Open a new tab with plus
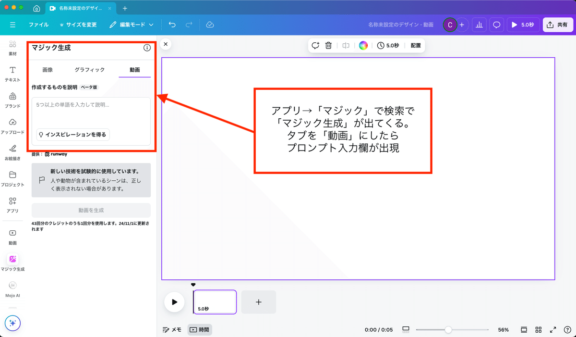Screen dimensions: 576x337 (x=125, y=9)
